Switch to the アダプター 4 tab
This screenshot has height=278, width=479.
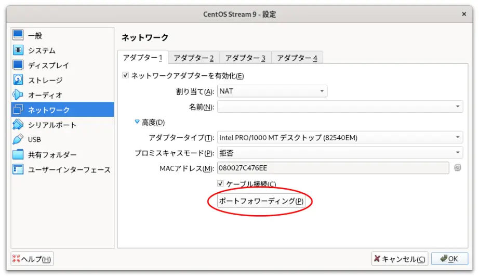(297, 58)
